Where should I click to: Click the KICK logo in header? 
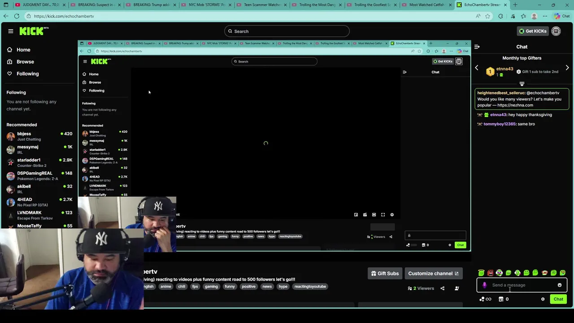click(34, 31)
